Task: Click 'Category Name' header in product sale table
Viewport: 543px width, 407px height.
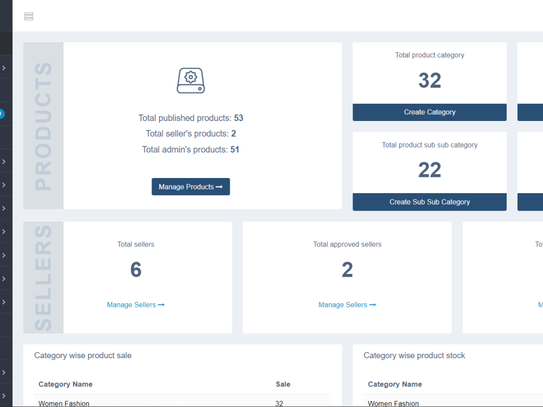Action: (66, 384)
